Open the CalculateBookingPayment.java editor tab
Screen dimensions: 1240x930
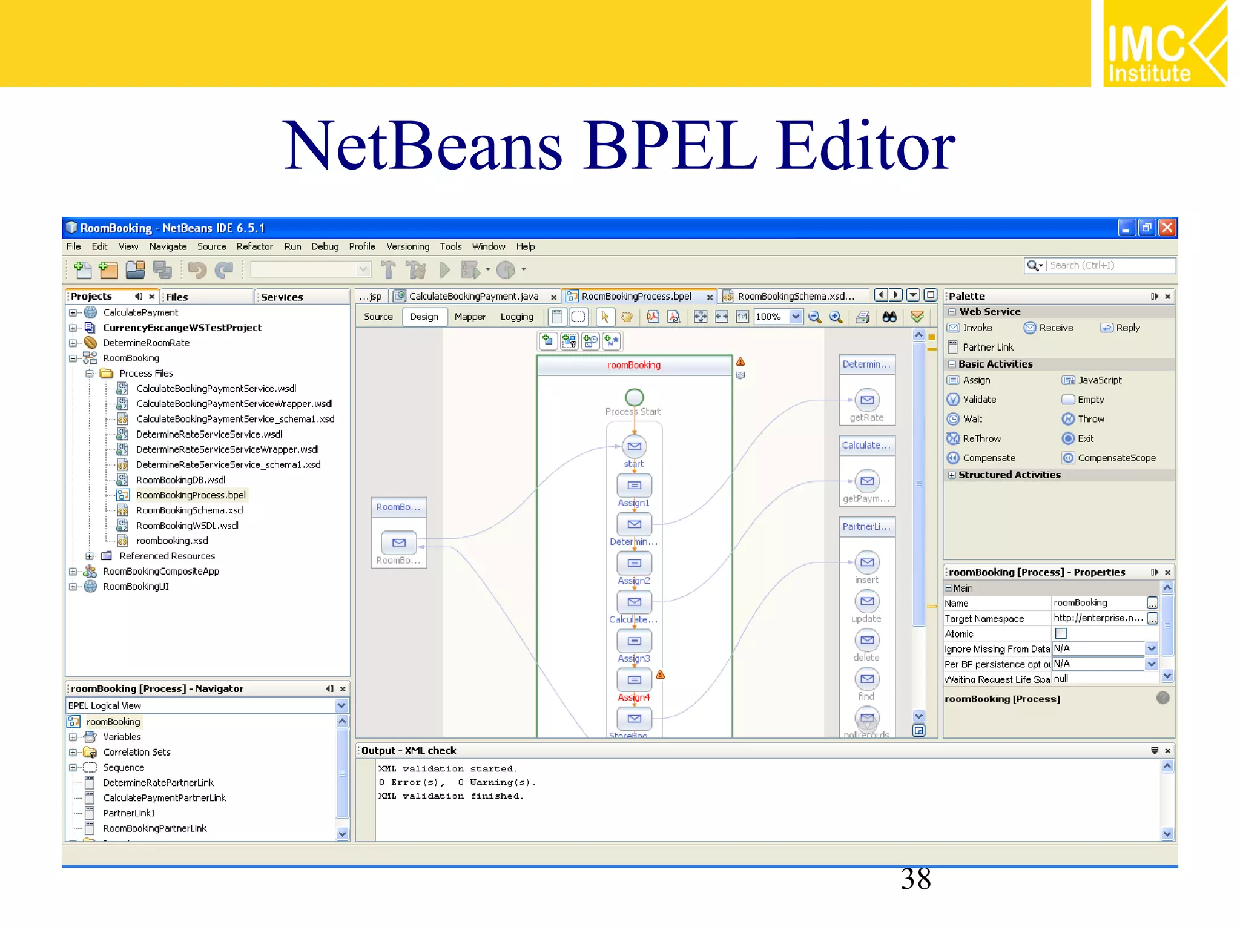tap(473, 296)
